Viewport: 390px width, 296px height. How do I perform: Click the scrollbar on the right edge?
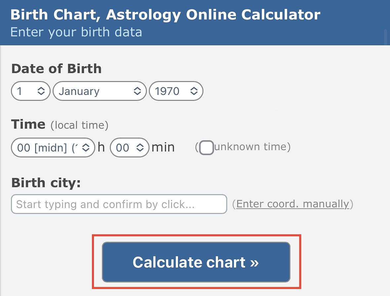[x=387, y=36]
